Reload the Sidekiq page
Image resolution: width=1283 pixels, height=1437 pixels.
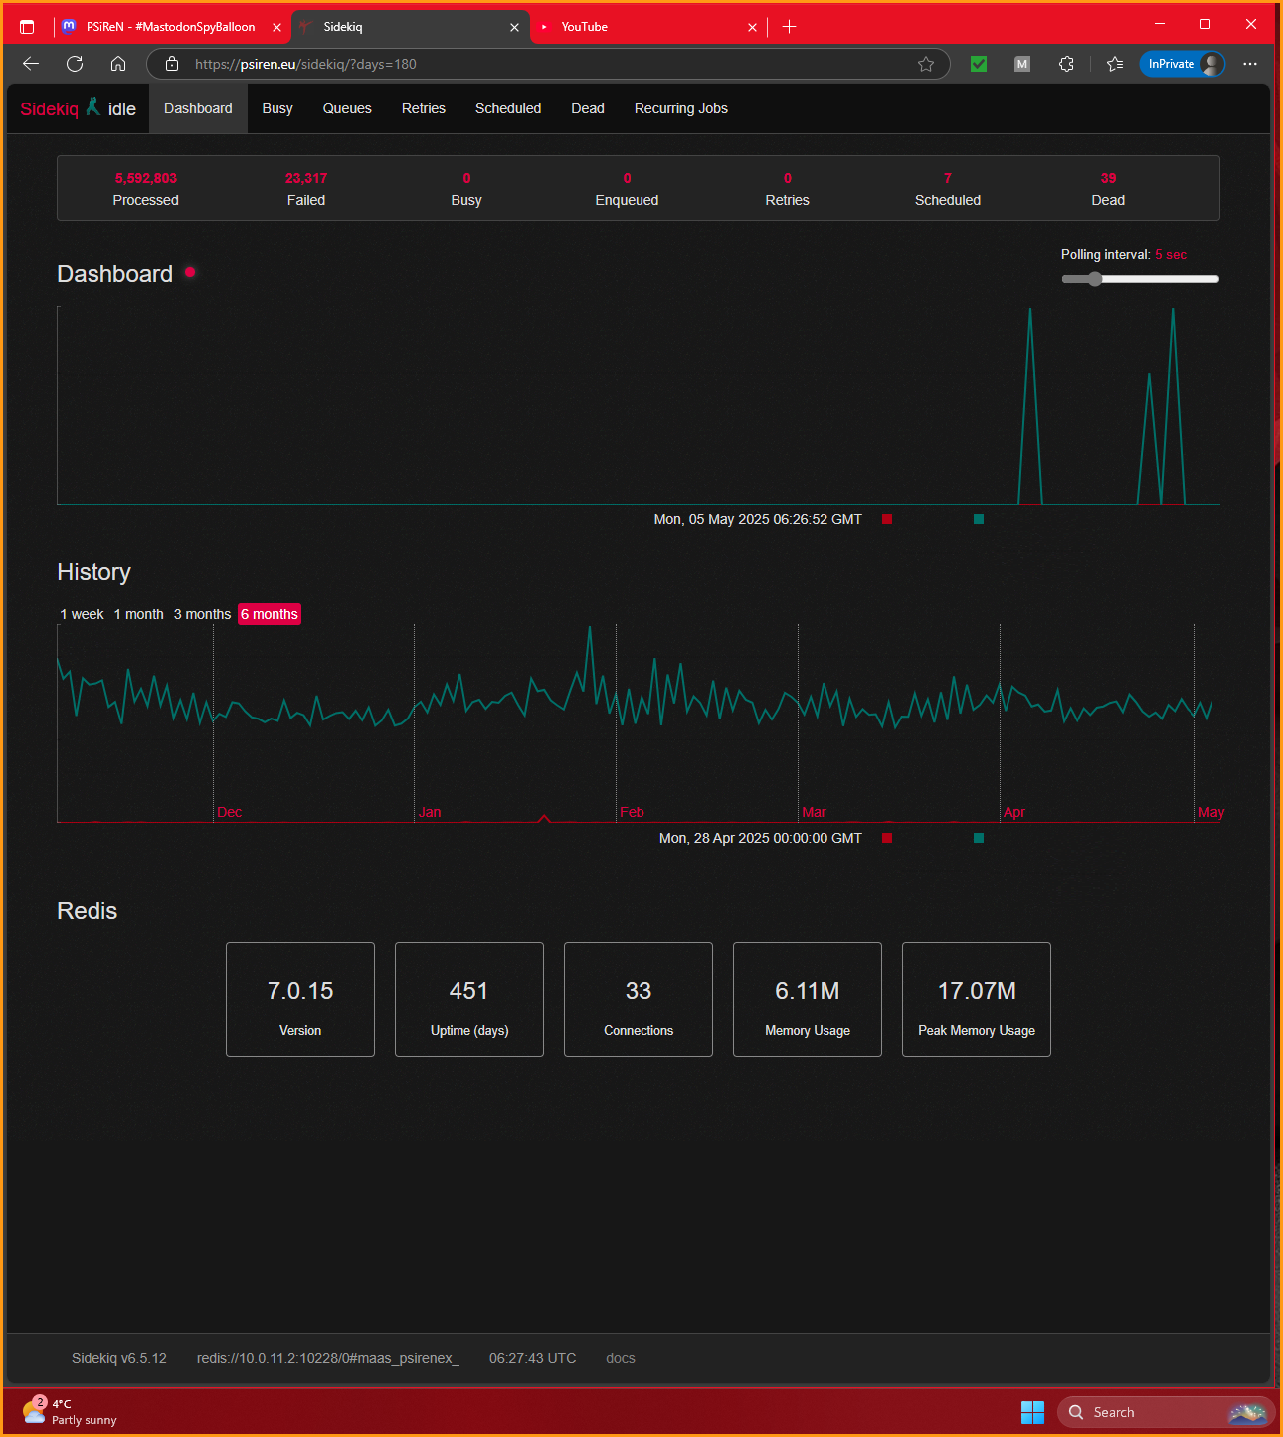point(75,64)
